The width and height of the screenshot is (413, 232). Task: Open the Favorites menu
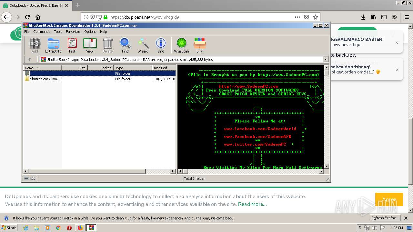tap(73, 32)
